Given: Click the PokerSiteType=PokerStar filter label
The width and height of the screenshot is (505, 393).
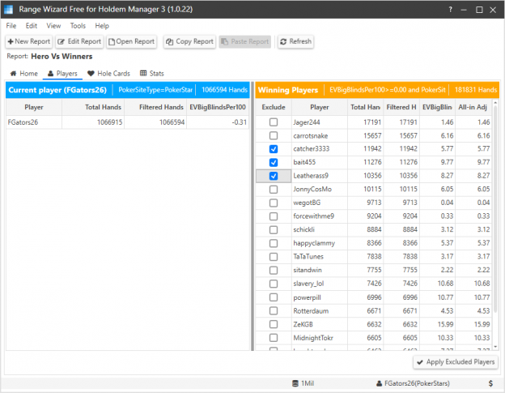Looking at the screenshot, I should [x=155, y=90].
